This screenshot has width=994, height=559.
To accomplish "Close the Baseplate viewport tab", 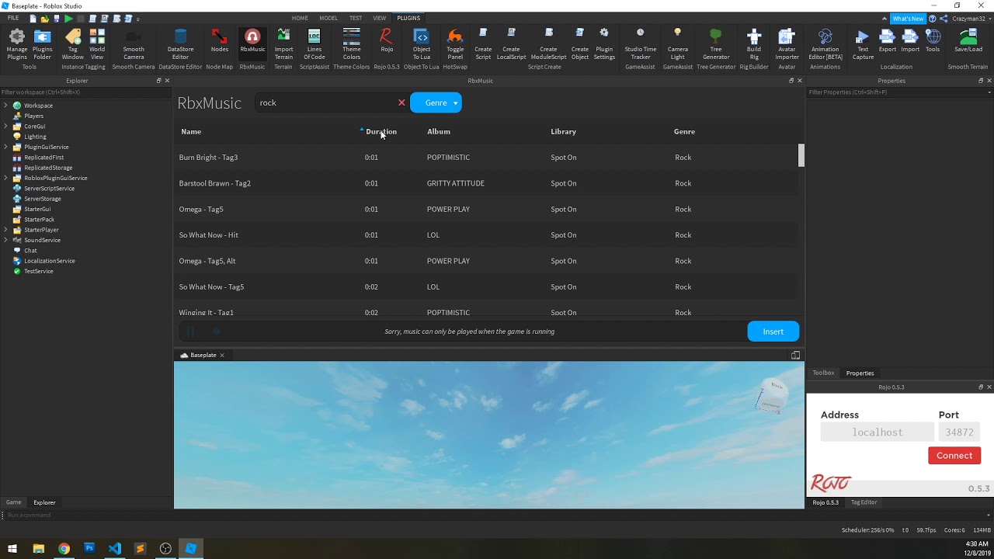I will coord(221,355).
